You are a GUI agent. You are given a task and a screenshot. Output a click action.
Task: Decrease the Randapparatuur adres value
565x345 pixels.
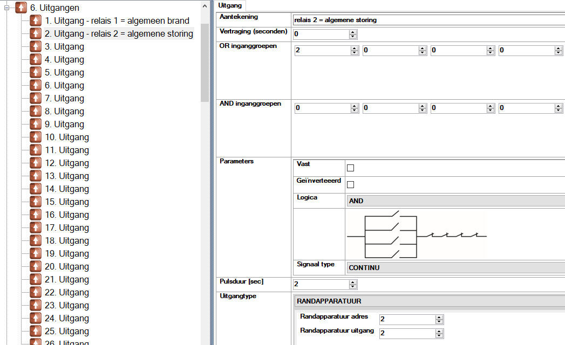(439, 322)
